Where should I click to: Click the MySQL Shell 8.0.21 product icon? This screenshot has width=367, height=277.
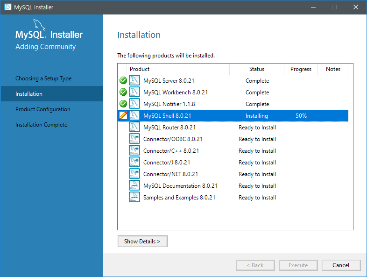pos(134,115)
